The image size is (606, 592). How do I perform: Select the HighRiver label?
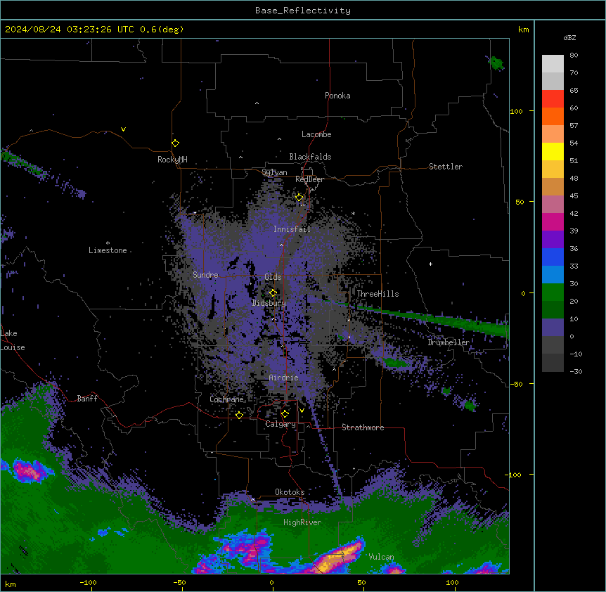[302, 522]
